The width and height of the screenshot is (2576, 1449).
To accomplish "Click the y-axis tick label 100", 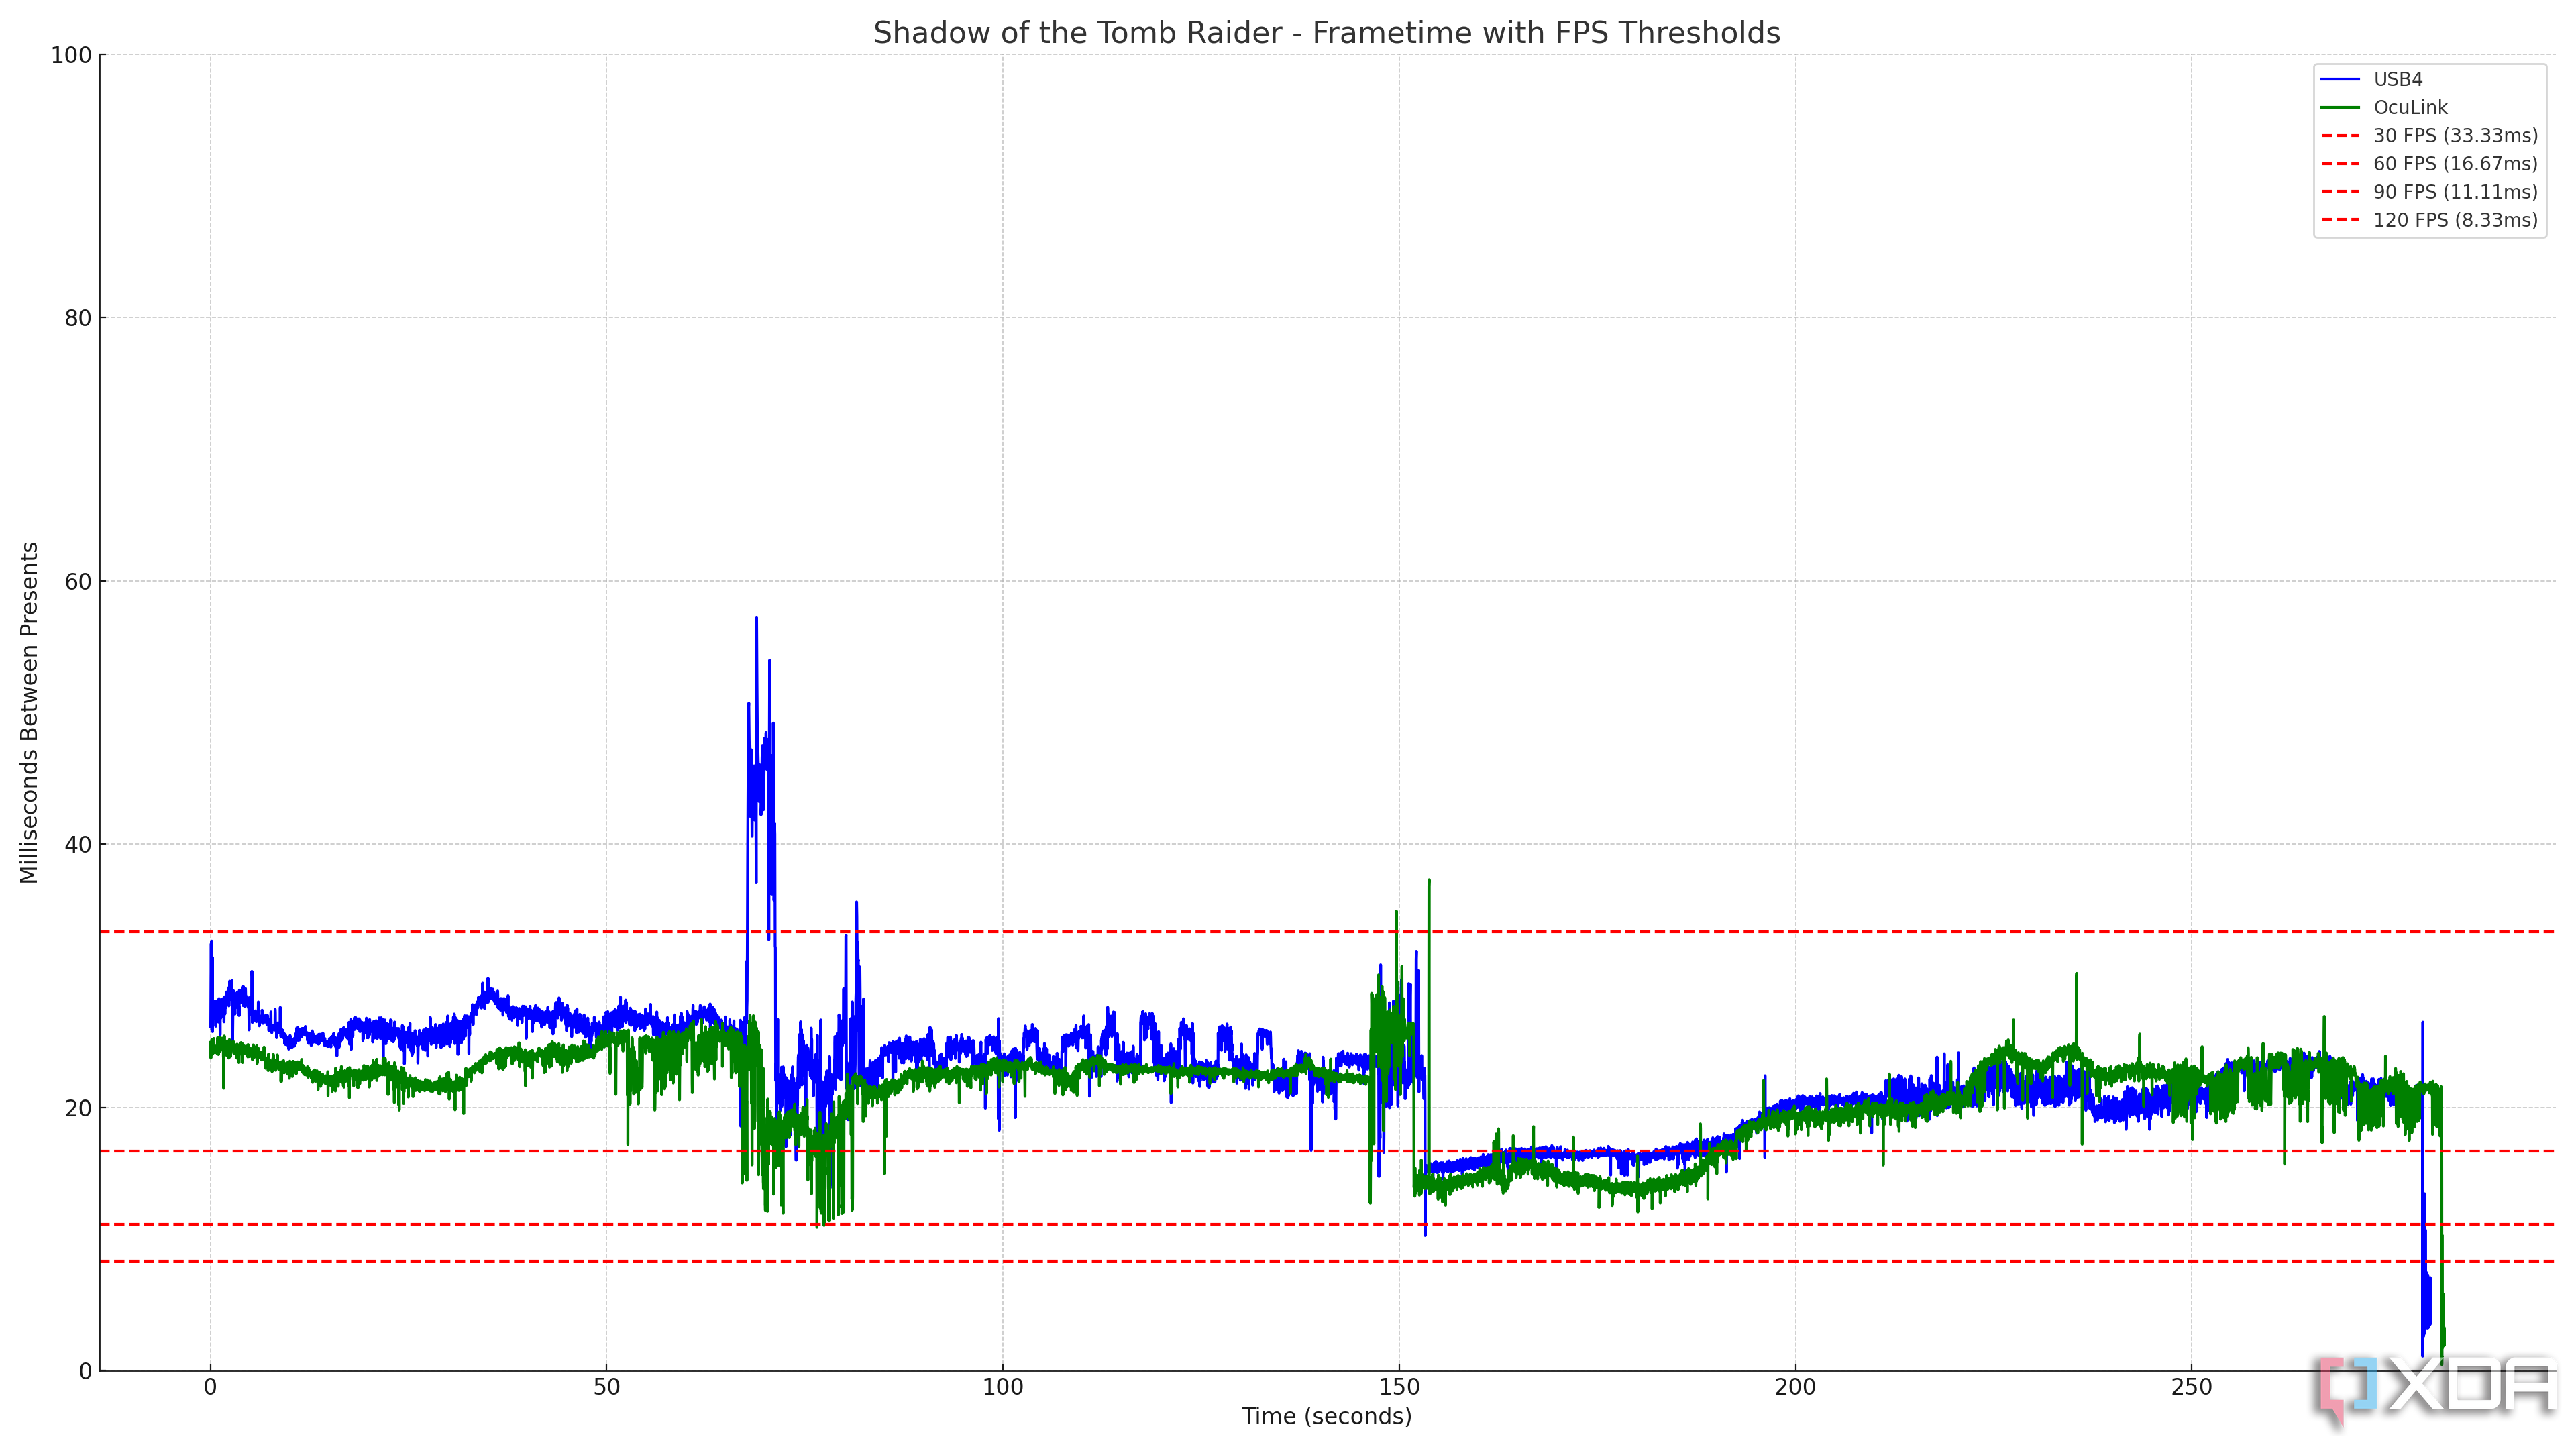I will pos(71,55).
